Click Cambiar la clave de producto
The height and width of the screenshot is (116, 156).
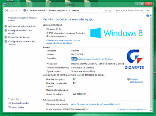(x=132, y=109)
